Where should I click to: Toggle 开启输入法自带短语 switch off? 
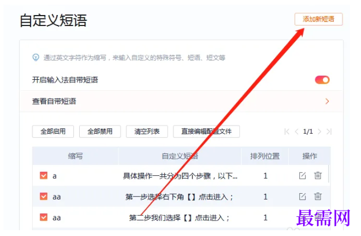tap(322, 80)
